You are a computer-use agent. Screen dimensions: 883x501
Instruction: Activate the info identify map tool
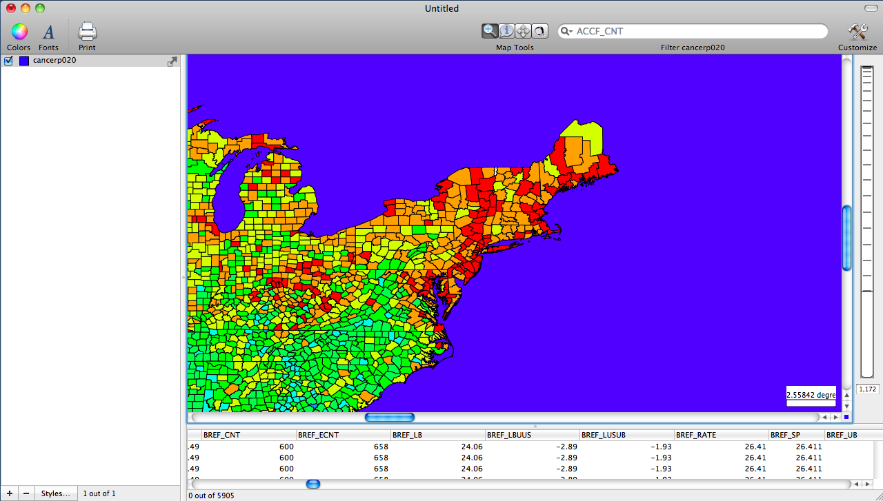[506, 31]
